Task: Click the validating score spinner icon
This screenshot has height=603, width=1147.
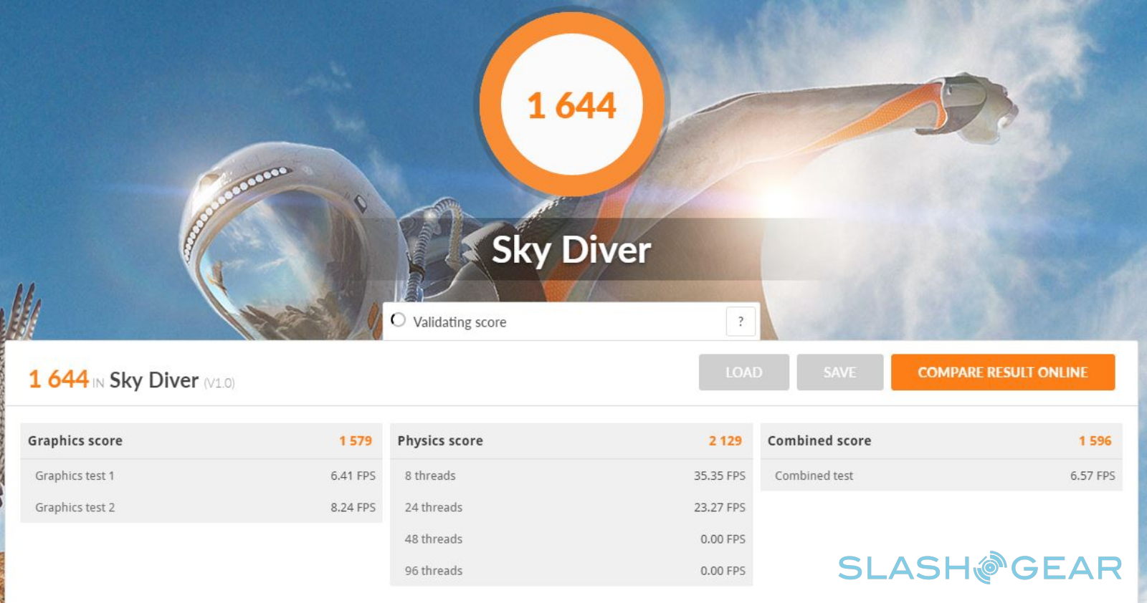Action: click(399, 320)
